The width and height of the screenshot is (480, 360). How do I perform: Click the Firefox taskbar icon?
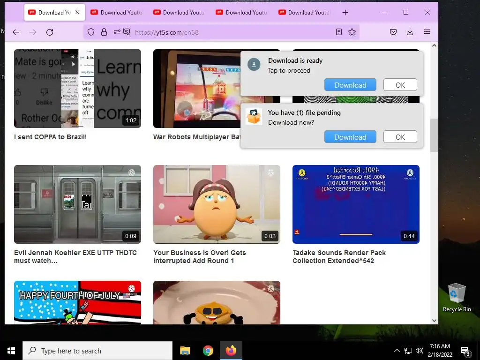coord(231,351)
